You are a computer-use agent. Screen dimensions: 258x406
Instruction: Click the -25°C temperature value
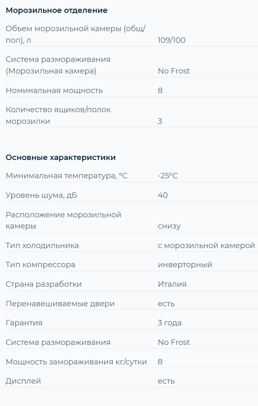[168, 176]
